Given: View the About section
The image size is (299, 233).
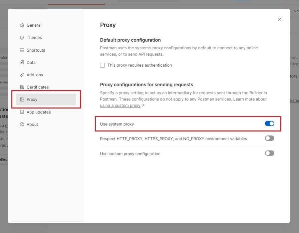Looking at the screenshot, I should coord(32,124).
